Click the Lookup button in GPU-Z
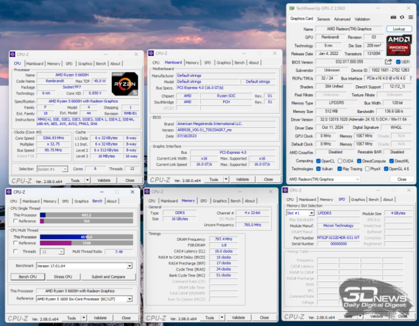 coord(399,29)
